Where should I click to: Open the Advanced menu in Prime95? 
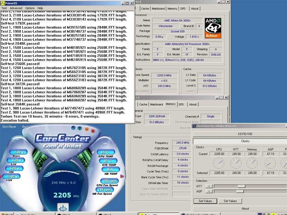(16, 8)
